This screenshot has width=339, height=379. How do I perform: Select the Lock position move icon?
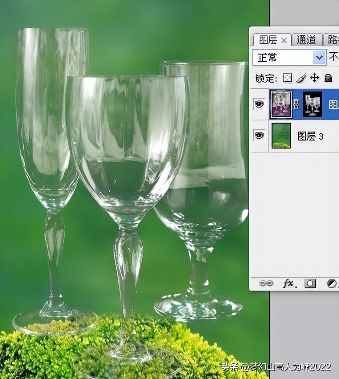[314, 77]
